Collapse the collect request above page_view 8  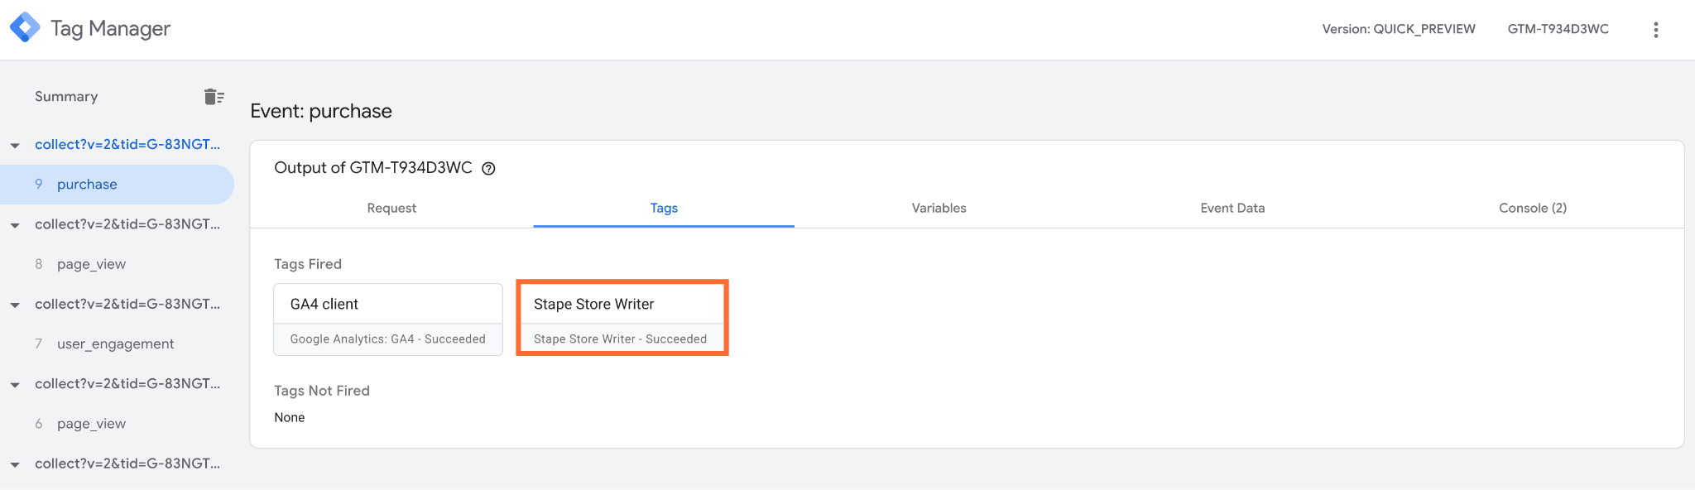tap(15, 225)
